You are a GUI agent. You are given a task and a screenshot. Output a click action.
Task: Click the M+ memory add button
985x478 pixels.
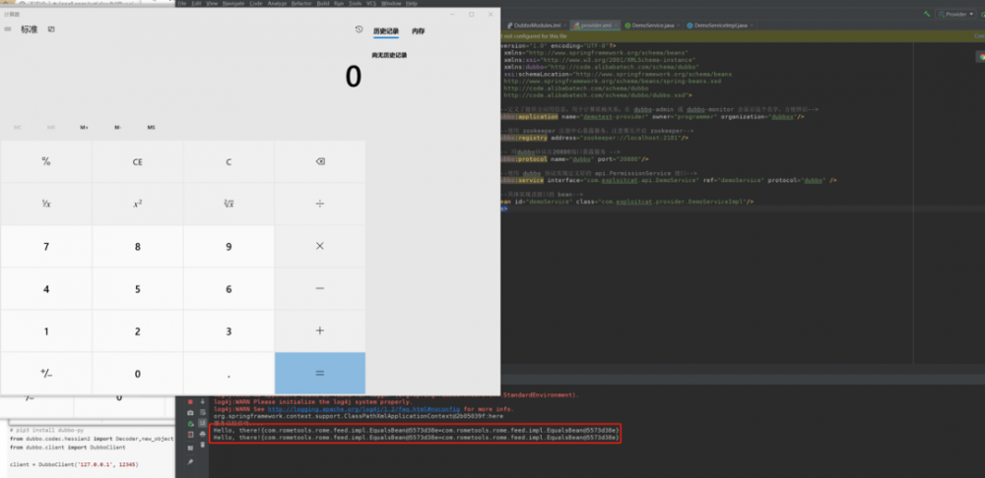pyautogui.click(x=84, y=127)
